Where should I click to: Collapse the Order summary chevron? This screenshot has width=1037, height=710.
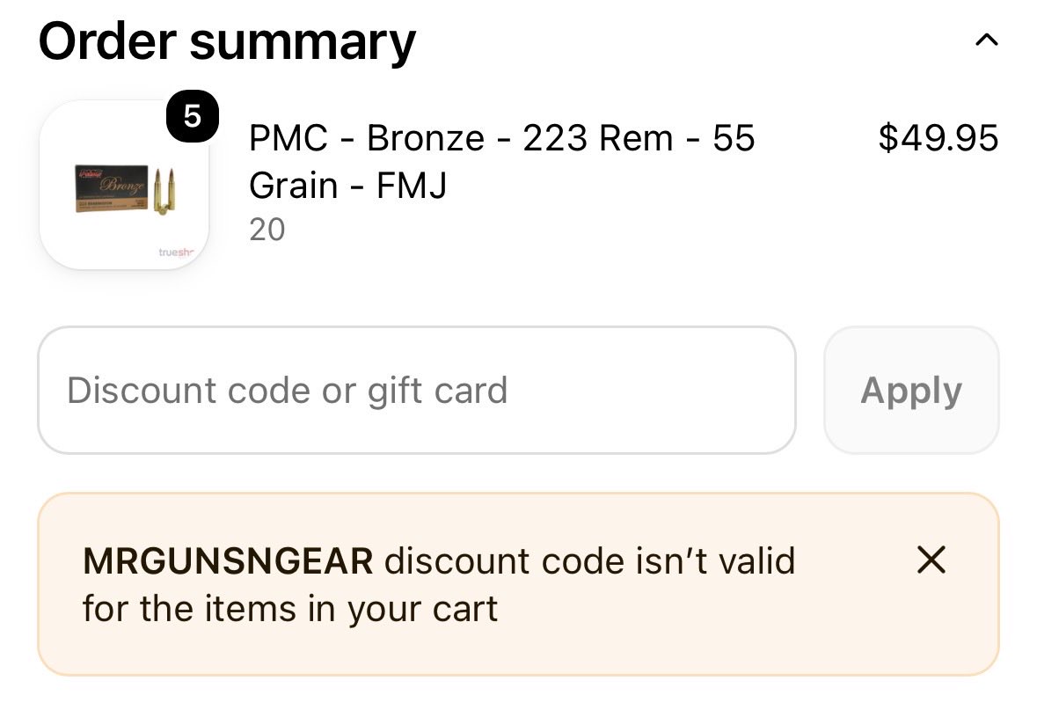click(986, 40)
